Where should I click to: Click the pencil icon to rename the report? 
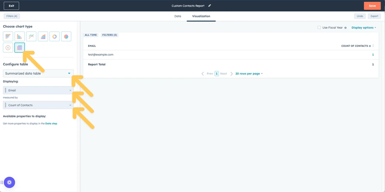pos(209,6)
